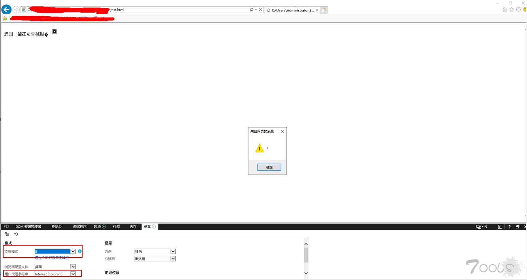Image resolution: width=527 pixels, height=280 pixels.
Task: Open the document mode device dropdown in F12 bar
Action: (482, 227)
